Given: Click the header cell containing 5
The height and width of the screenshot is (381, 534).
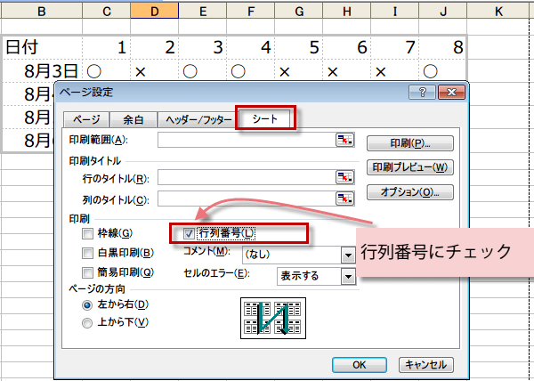Looking at the screenshot, I should click(299, 47).
